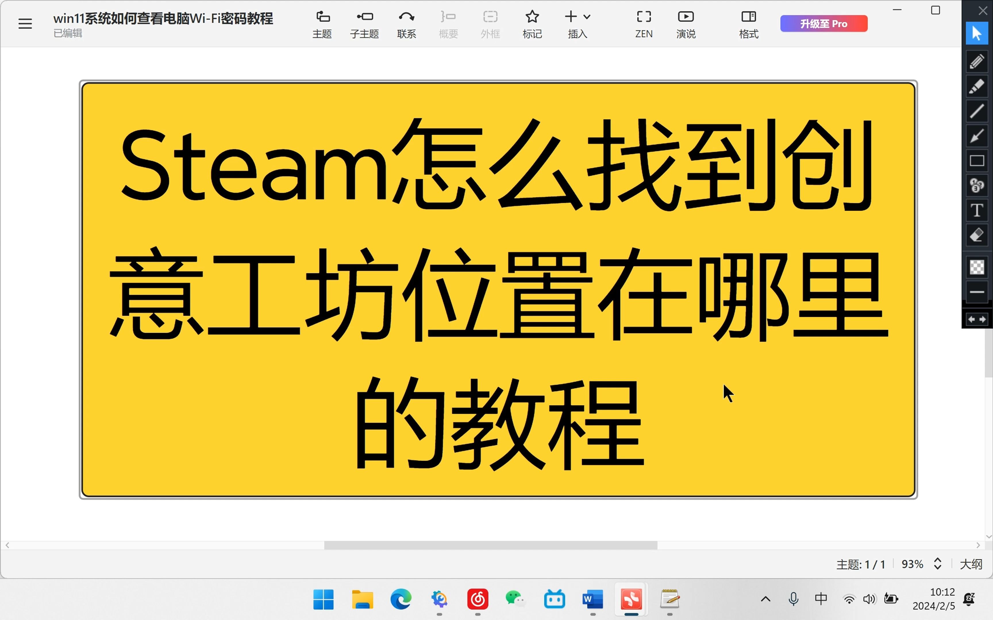Select the highlighter marker tool
The height and width of the screenshot is (620, 993).
tap(977, 86)
